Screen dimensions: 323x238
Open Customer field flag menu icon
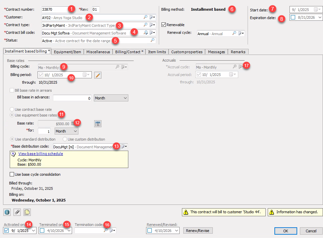pyautogui.click(x=152, y=17)
